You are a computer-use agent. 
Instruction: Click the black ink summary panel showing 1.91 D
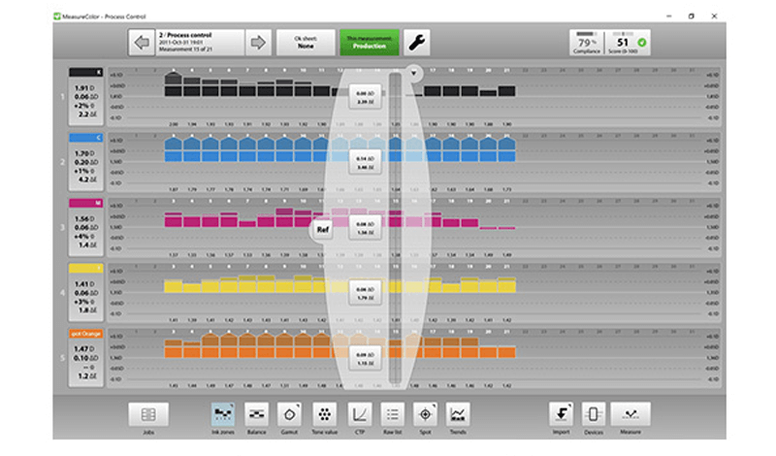[x=85, y=101]
